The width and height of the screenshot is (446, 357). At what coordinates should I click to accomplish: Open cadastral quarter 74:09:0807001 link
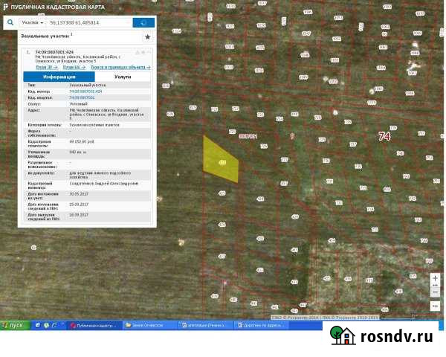tap(82, 97)
